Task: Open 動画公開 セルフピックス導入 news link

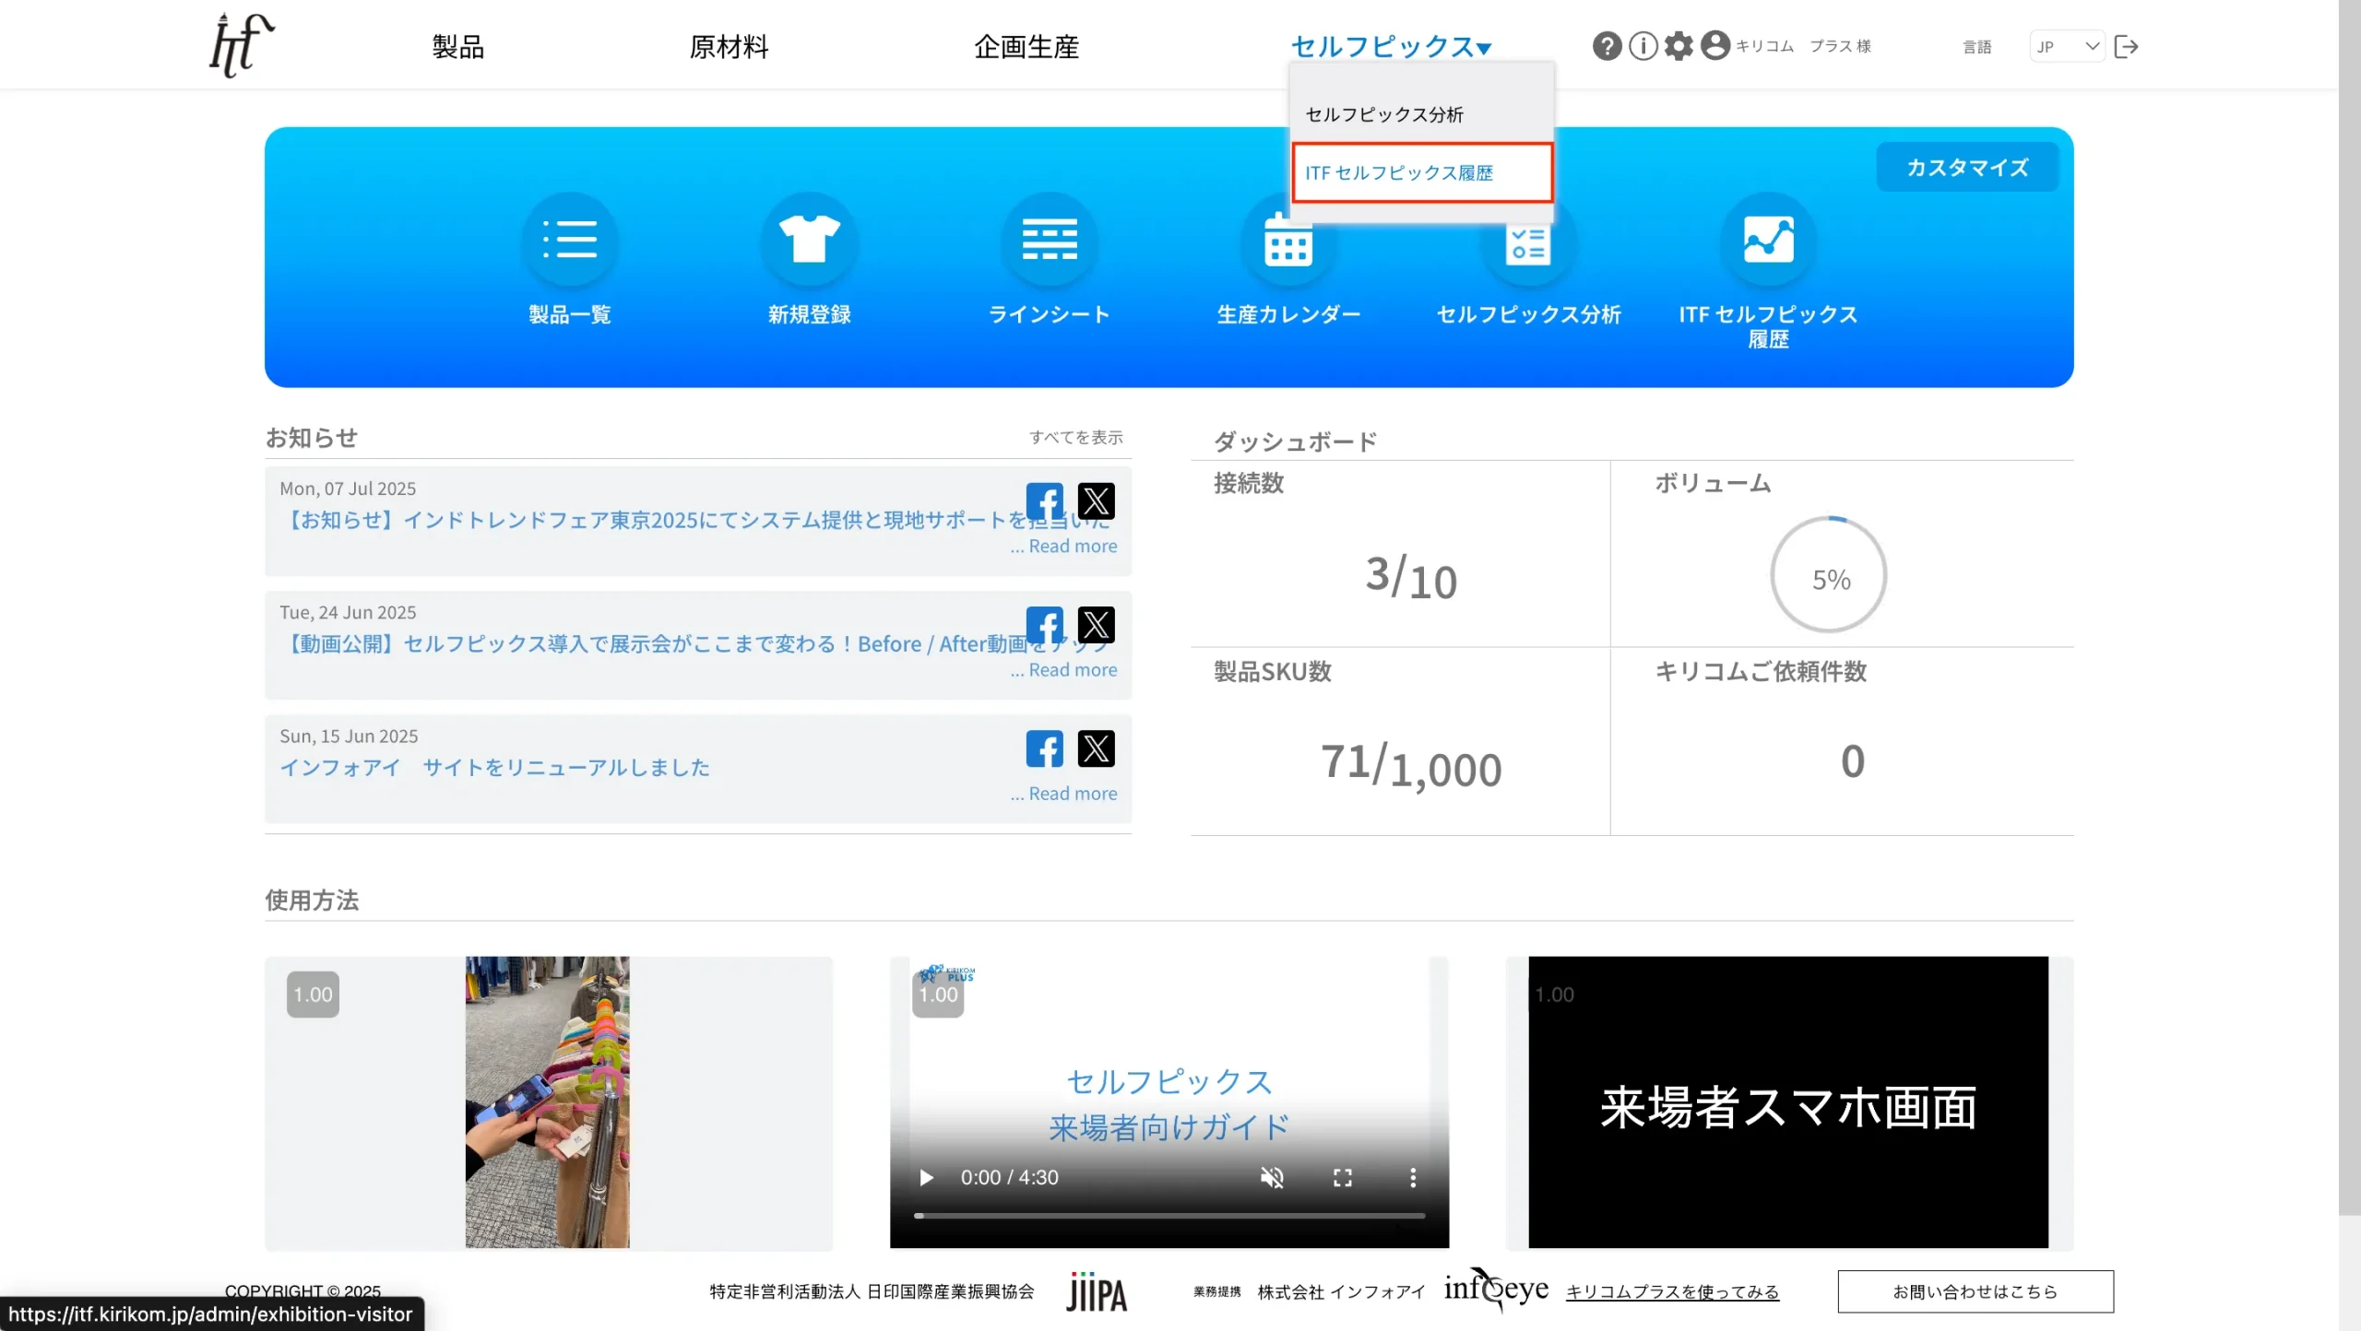Action: pos(697,643)
